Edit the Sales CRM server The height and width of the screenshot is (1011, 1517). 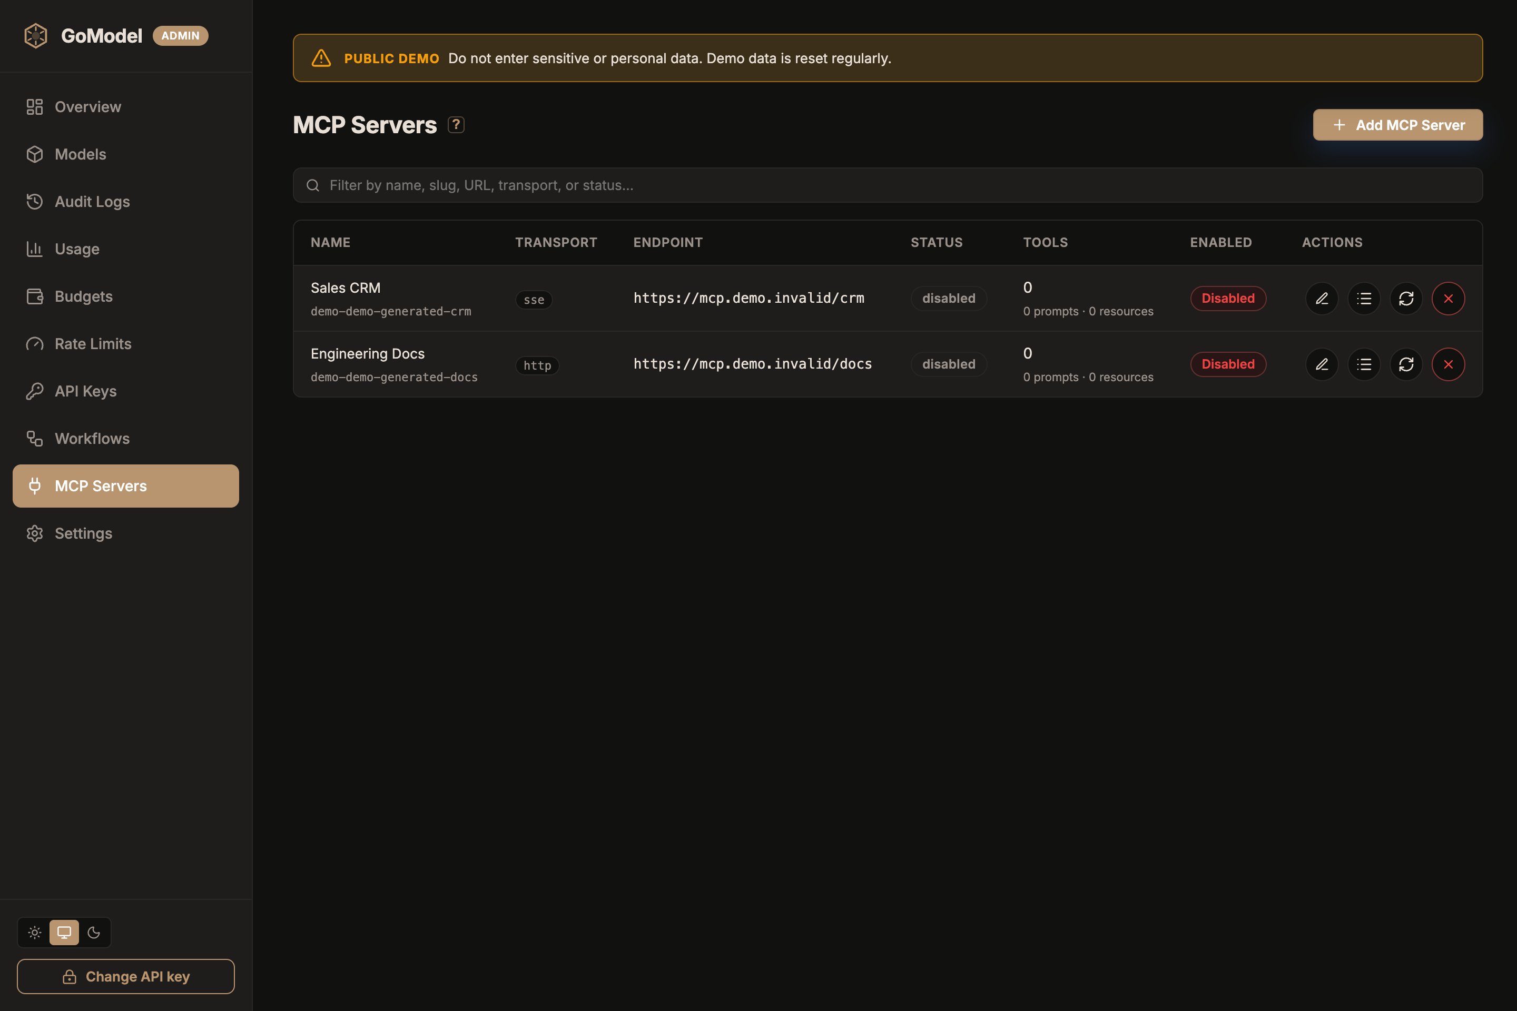coord(1322,299)
